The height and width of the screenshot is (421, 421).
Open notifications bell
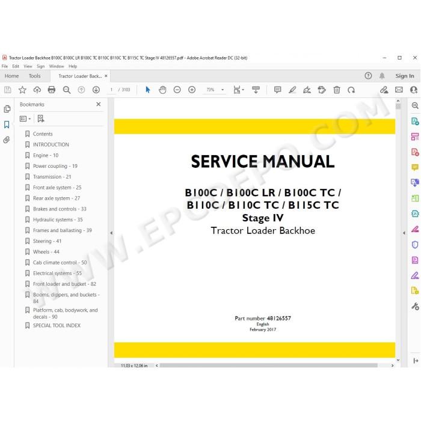click(x=382, y=76)
